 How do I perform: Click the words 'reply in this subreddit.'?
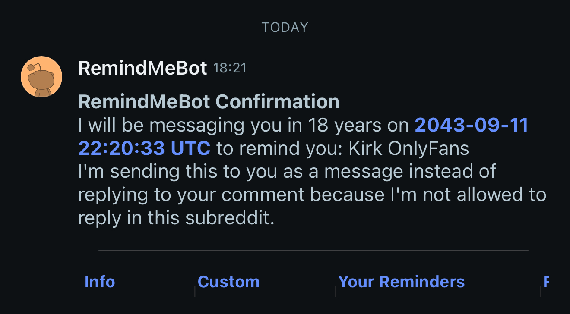coord(176,218)
